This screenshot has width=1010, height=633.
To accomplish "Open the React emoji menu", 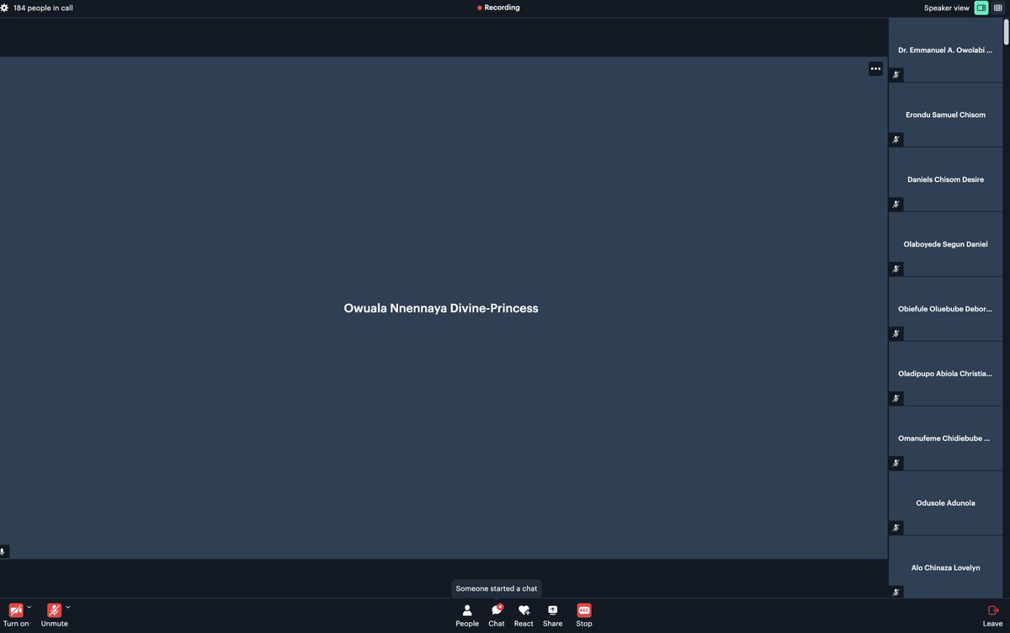I will [524, 615].
